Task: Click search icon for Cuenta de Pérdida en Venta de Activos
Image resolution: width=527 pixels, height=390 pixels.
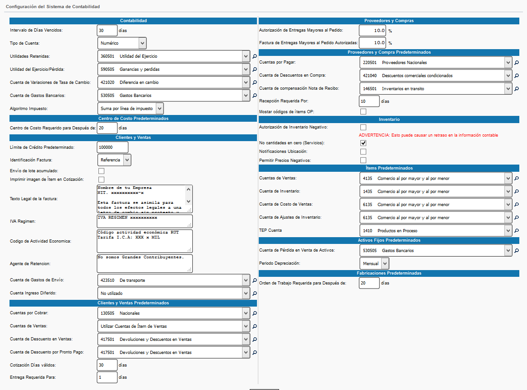Action: (x=517, y=251)
